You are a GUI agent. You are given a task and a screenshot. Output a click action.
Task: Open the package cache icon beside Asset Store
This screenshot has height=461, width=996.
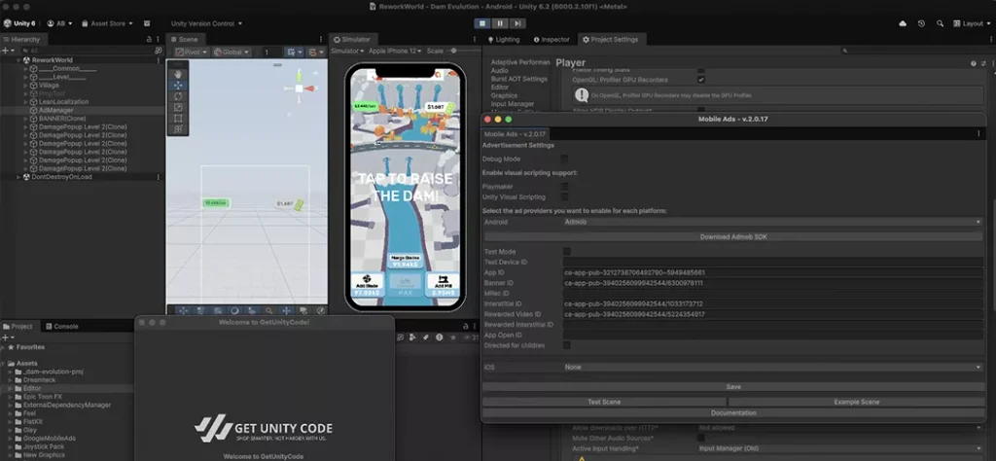click(147, 23)
